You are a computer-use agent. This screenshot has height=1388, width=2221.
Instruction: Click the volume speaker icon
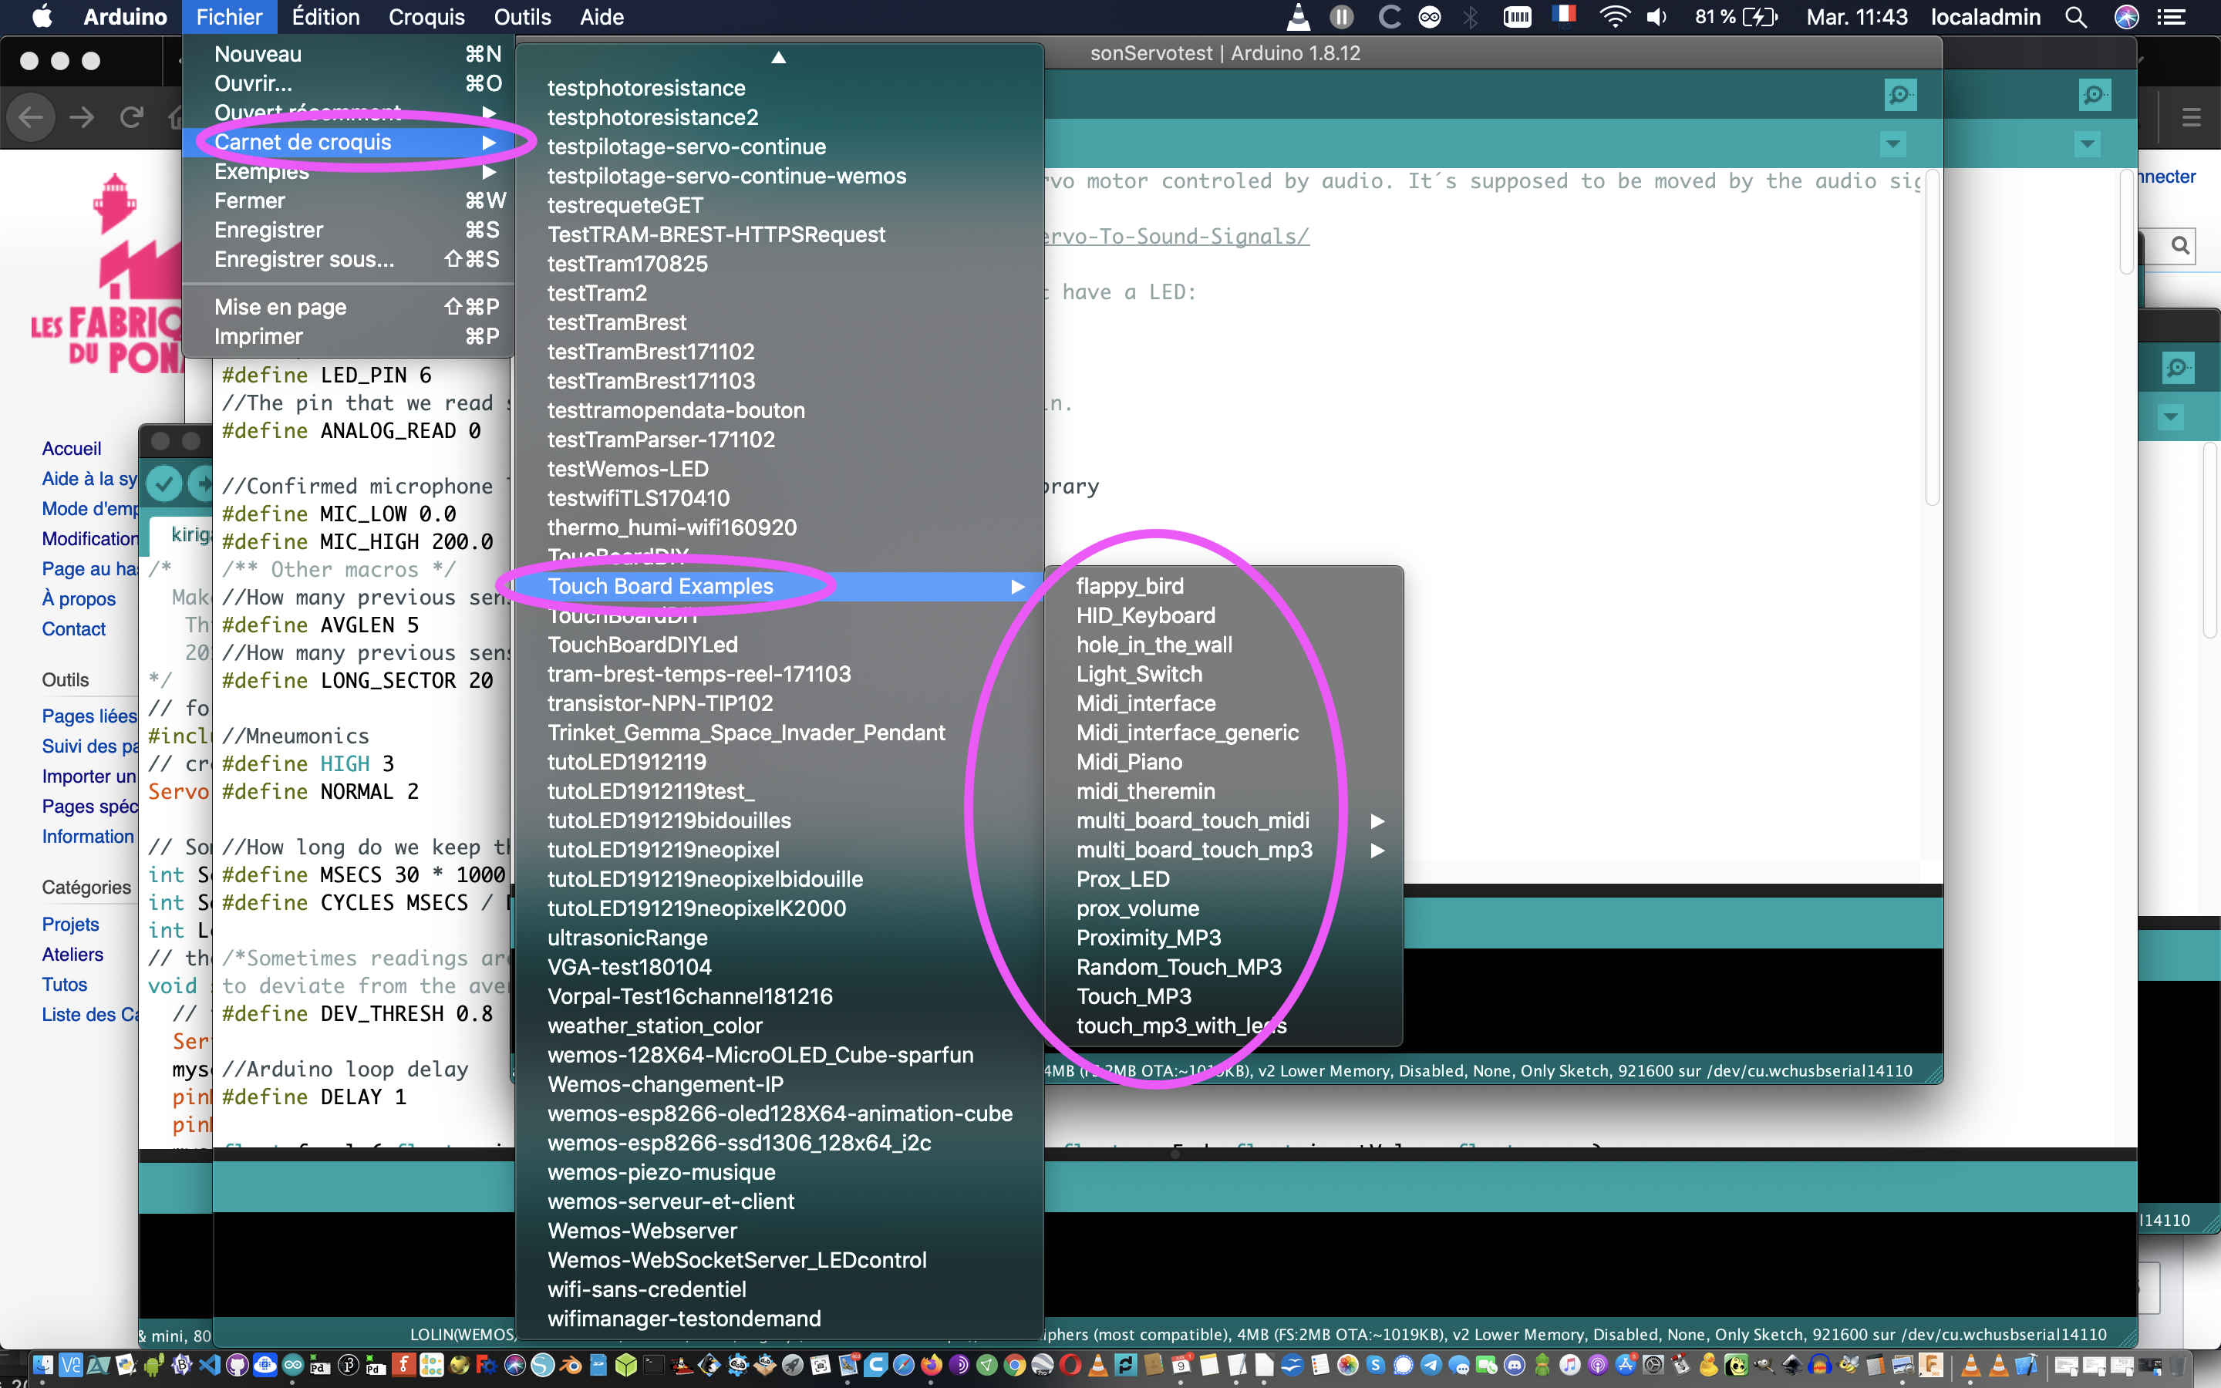(x=1656, y=16)
